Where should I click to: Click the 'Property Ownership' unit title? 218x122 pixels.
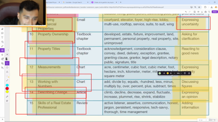click(53, 34)
